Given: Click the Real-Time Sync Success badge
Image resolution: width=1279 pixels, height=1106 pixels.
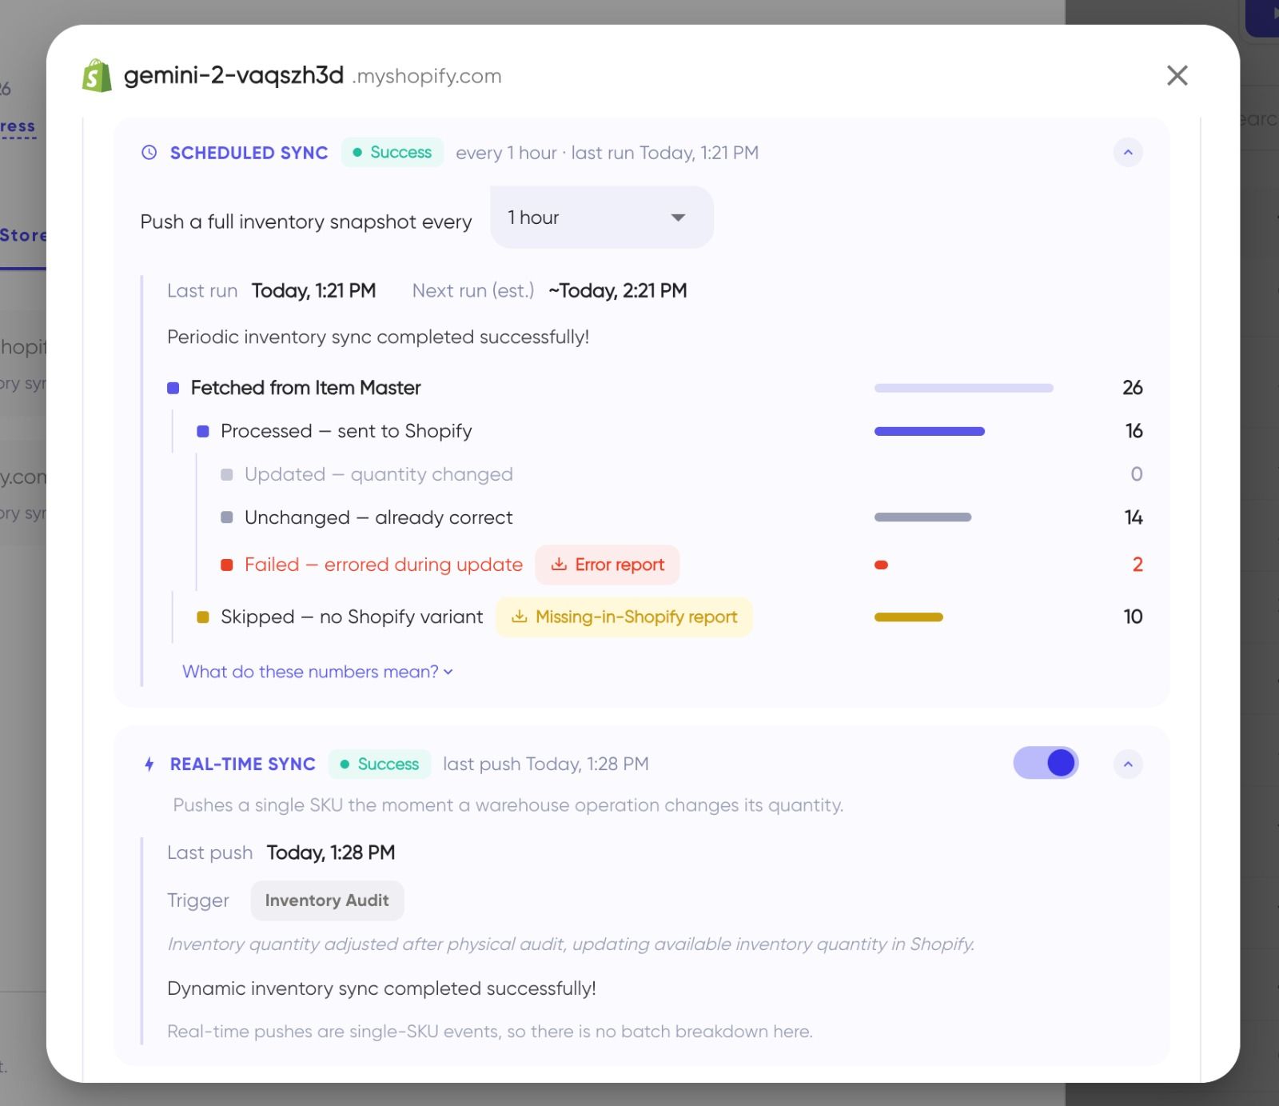Looking at the screenshot, I should (x=380, y=764).
